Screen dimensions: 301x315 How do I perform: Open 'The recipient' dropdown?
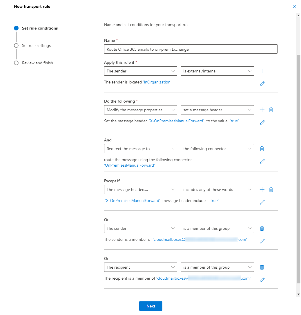tap(141, 267)
